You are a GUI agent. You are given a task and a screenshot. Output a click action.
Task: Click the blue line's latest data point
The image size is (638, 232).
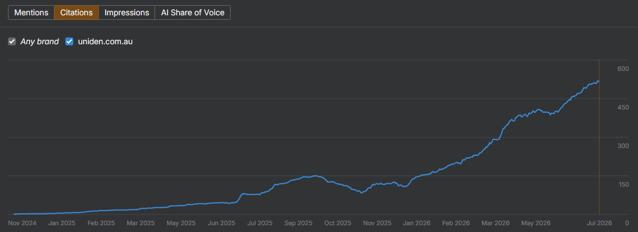(599, 82)
